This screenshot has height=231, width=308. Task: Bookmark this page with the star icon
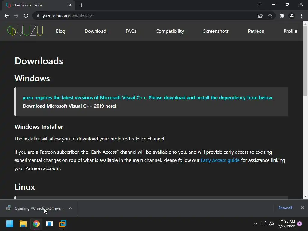(270, 16)
